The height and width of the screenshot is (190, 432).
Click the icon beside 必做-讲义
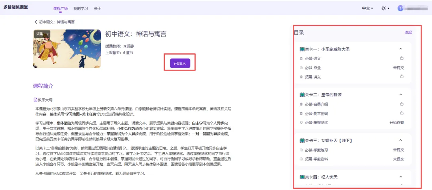pos(301,59)
